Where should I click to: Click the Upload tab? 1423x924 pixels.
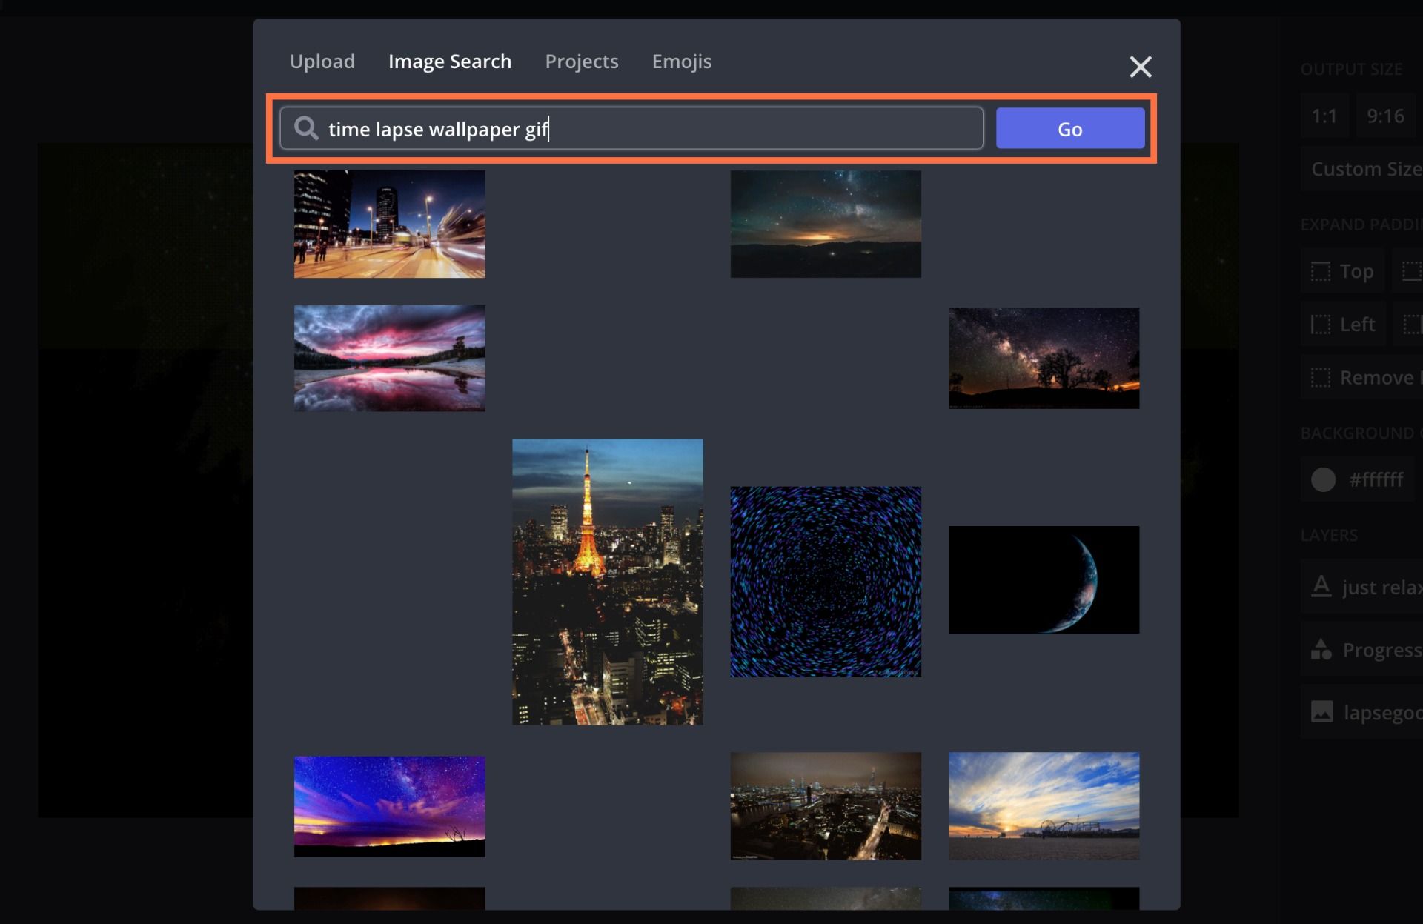(322, 62)
